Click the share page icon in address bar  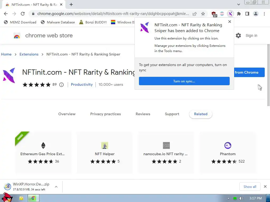click(195, 14)
